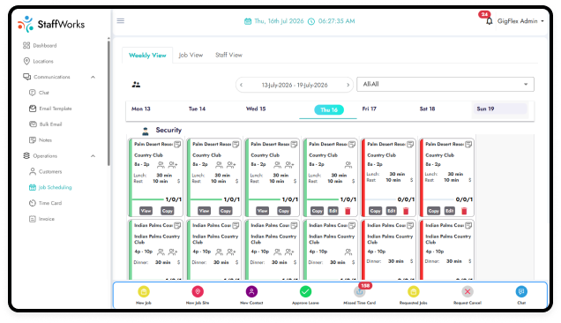The width and height of the screenshot is (561, 323).
Task: Open Customers page
Action: (46, 171)
